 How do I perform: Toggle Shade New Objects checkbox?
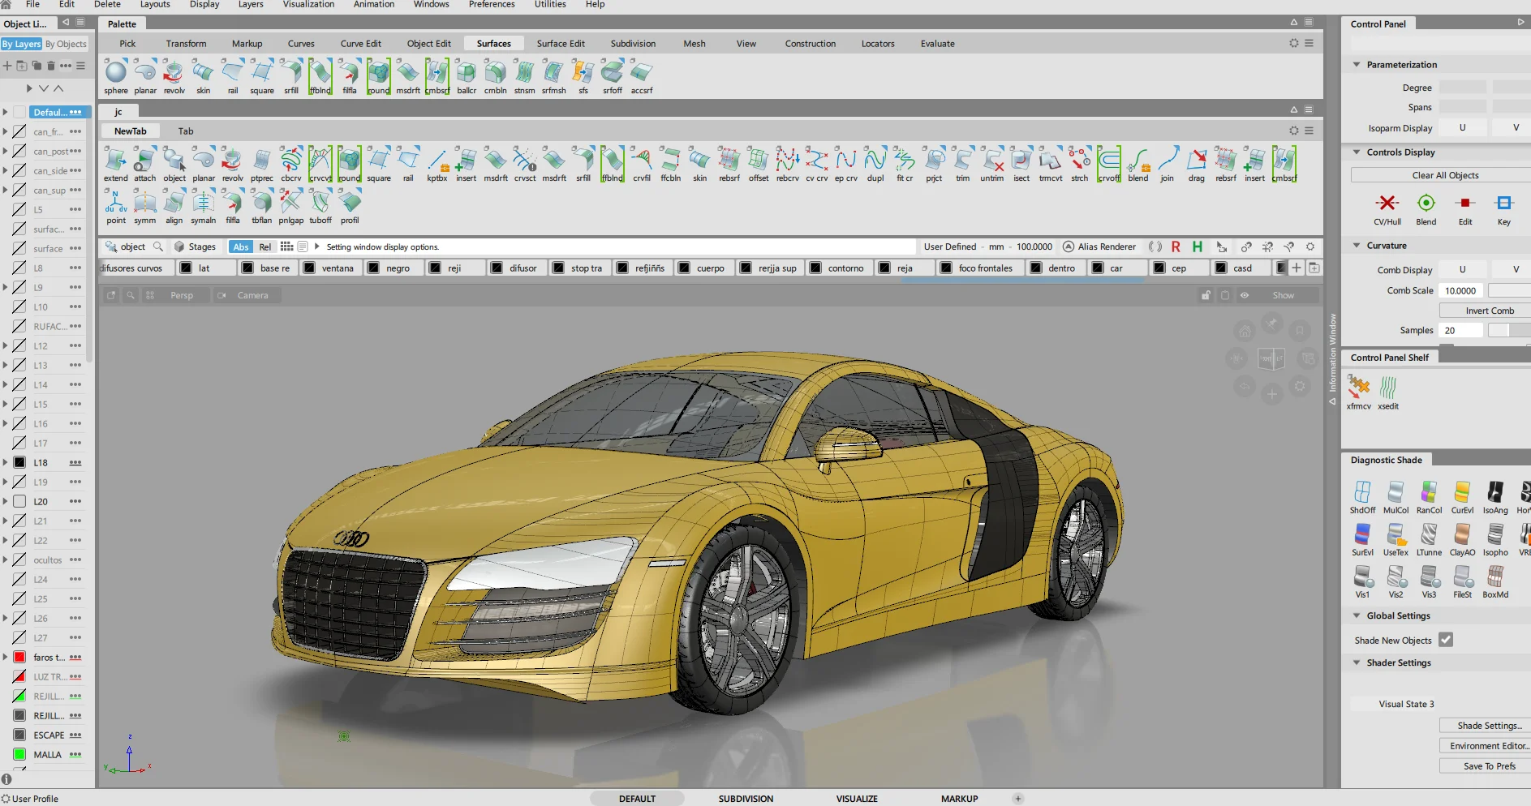[1446, 640]
